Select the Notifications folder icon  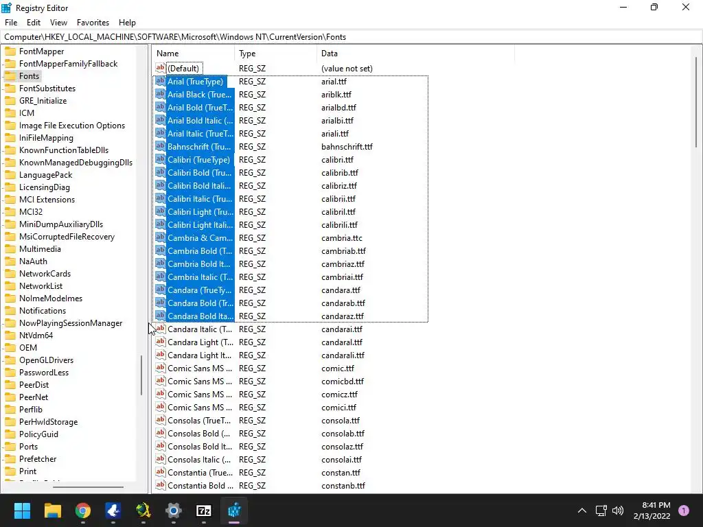click(10, 311)
